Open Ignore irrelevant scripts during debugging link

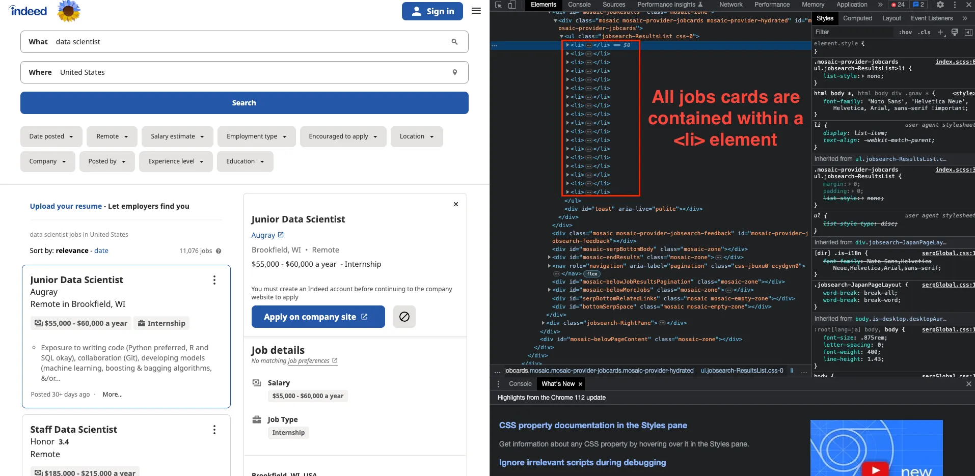582,463
